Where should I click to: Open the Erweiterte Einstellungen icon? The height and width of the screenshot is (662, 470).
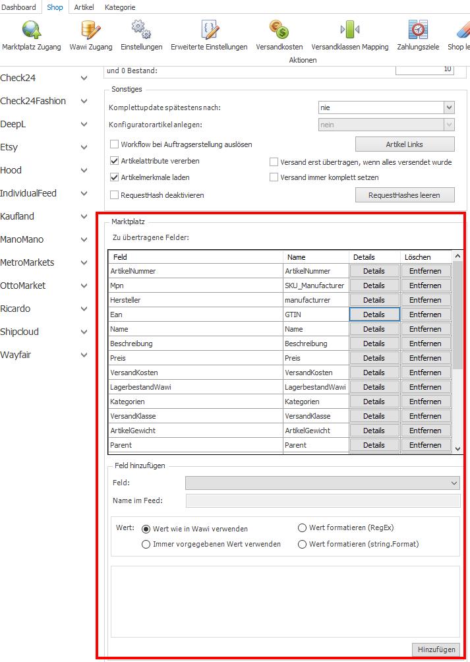(x=209, y=30)
